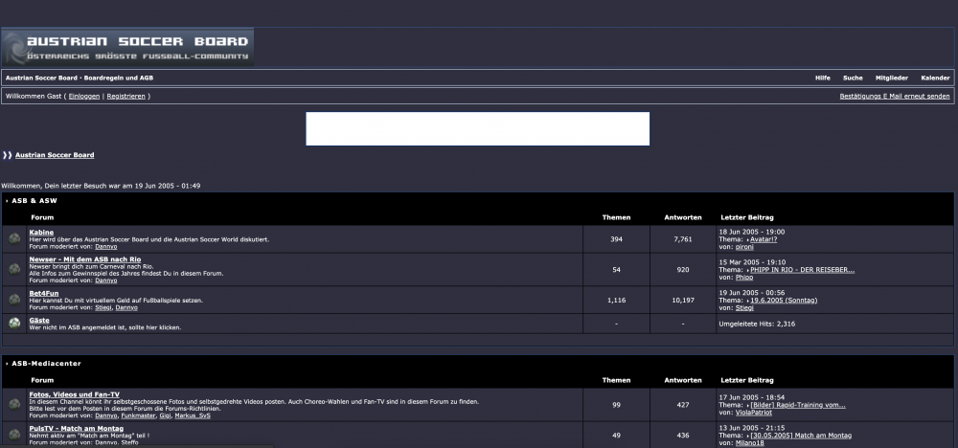Screen dimensions: 958x448
Task: Open the Kalender
Action: 935,78
